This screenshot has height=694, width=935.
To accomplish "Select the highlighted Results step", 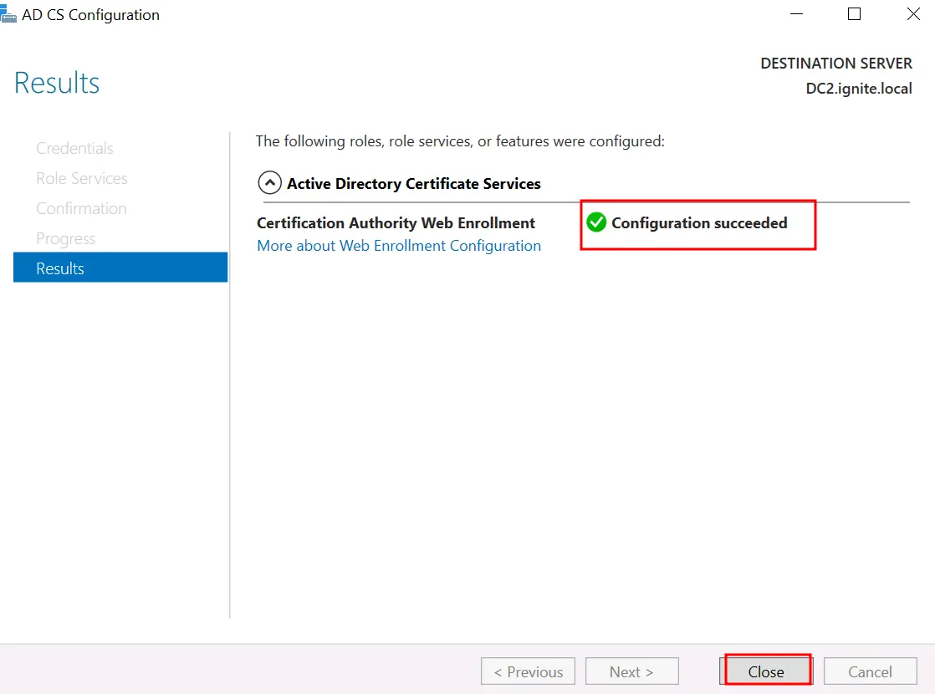I will click(x=120, y=268).
